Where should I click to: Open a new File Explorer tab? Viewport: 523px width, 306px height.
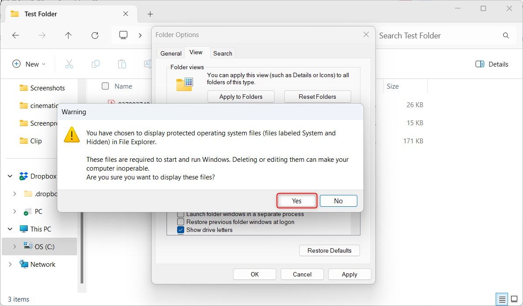tap(150, 14)
